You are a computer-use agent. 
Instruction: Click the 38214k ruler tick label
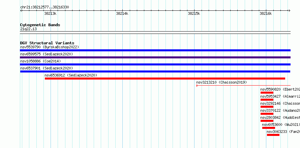(x=122, y=13)
